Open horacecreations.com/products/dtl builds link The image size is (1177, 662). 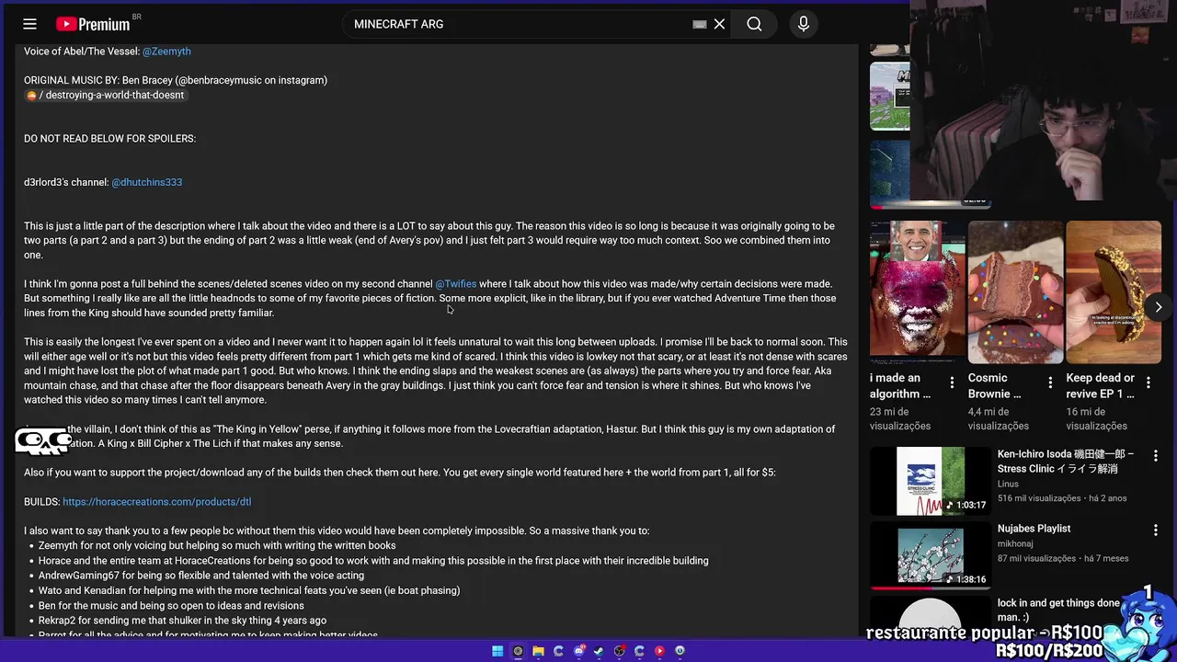156,502
